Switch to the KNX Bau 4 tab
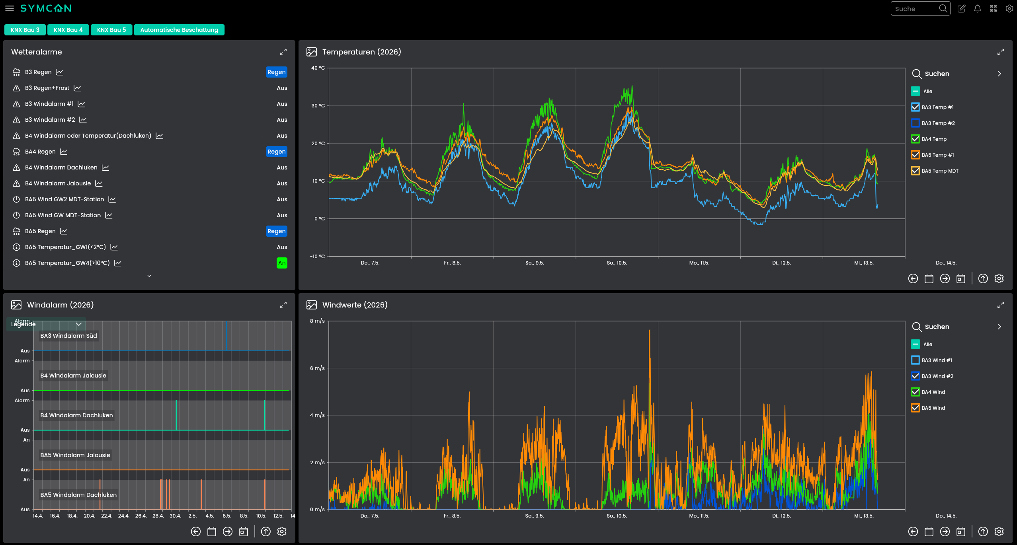 point(68,30)
